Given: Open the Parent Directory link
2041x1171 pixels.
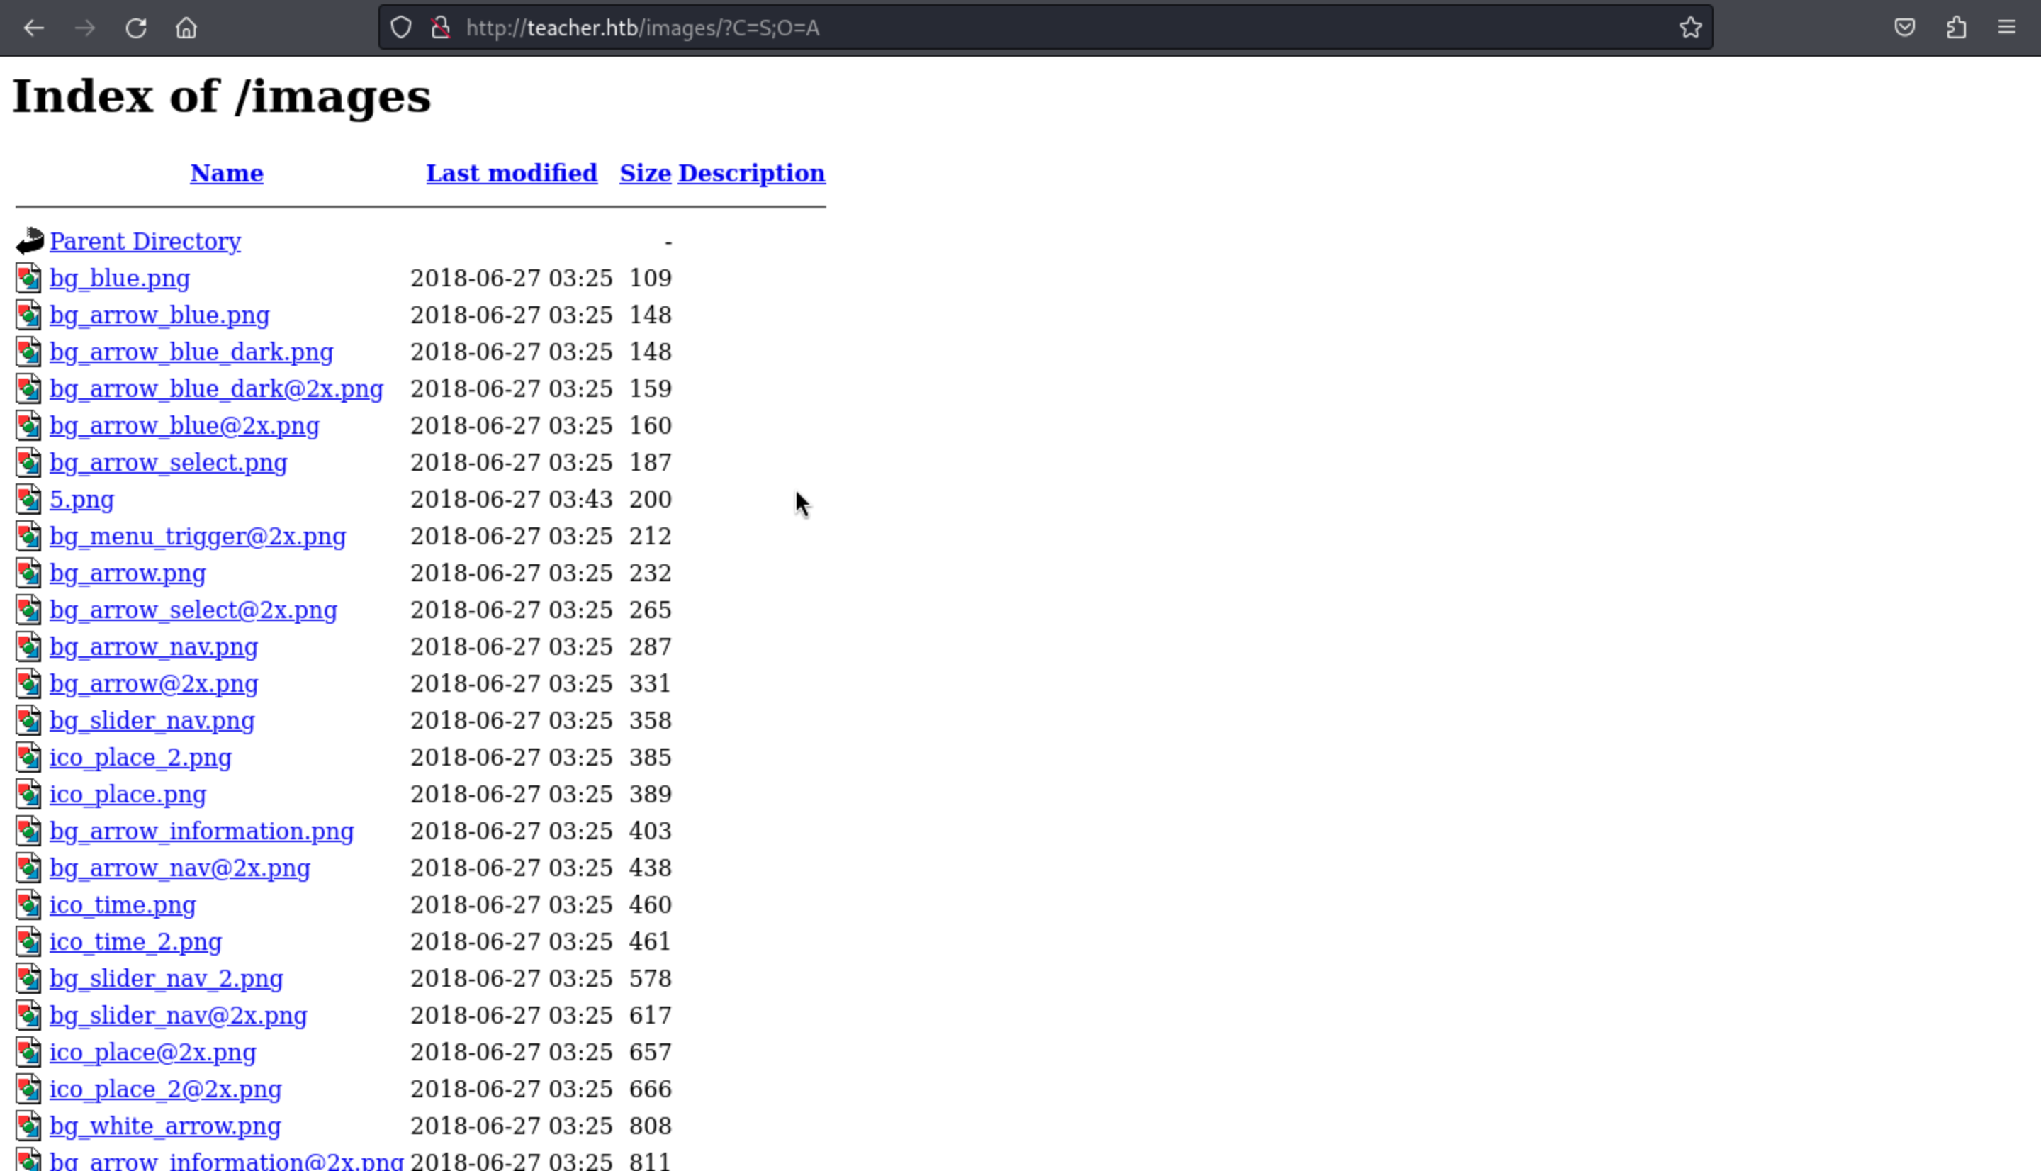Looking at the screenshot, I should (x=145, y=241).
